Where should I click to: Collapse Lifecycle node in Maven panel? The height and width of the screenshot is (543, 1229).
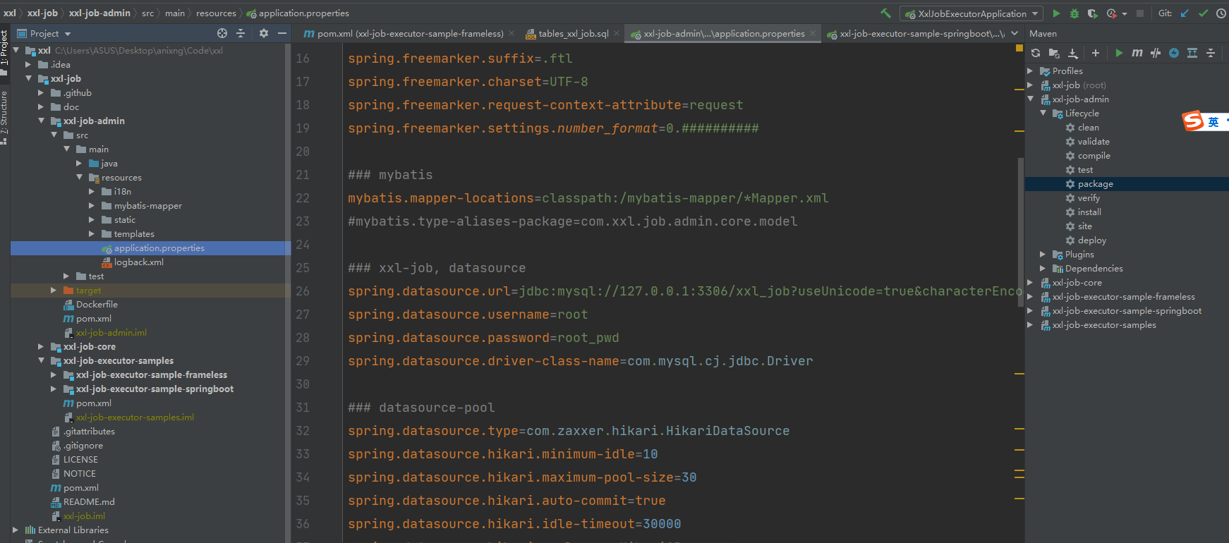tap(1043, 113)
